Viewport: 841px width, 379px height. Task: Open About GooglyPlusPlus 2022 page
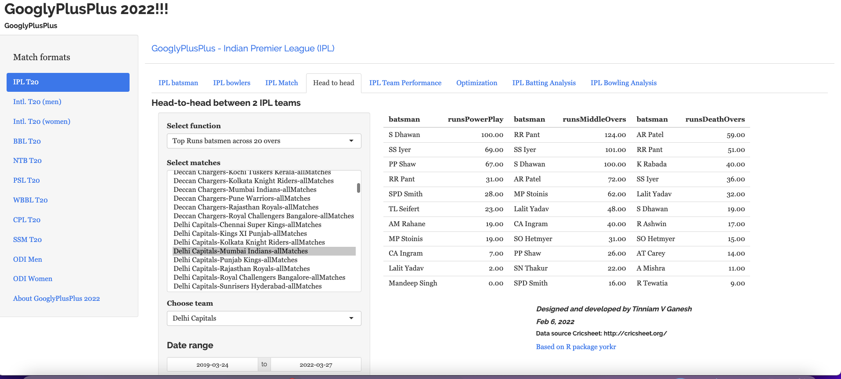coord(56,299)
